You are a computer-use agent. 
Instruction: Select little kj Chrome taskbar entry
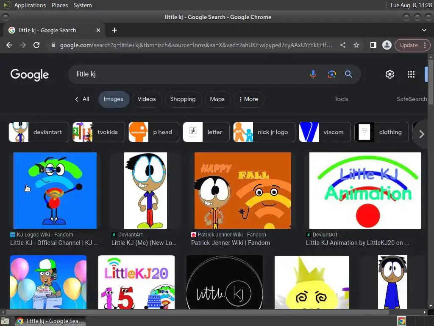coord(50,321)
